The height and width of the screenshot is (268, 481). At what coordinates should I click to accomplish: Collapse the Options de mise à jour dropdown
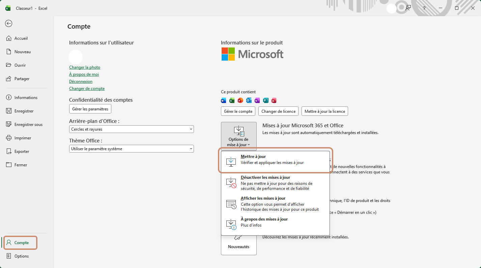point(239,136)
